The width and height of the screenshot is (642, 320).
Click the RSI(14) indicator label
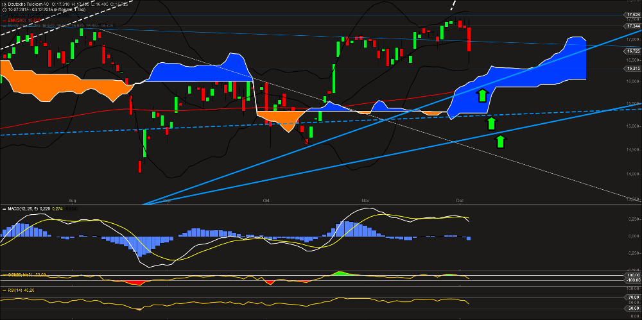pyautogui.click(x=15, y=290)
